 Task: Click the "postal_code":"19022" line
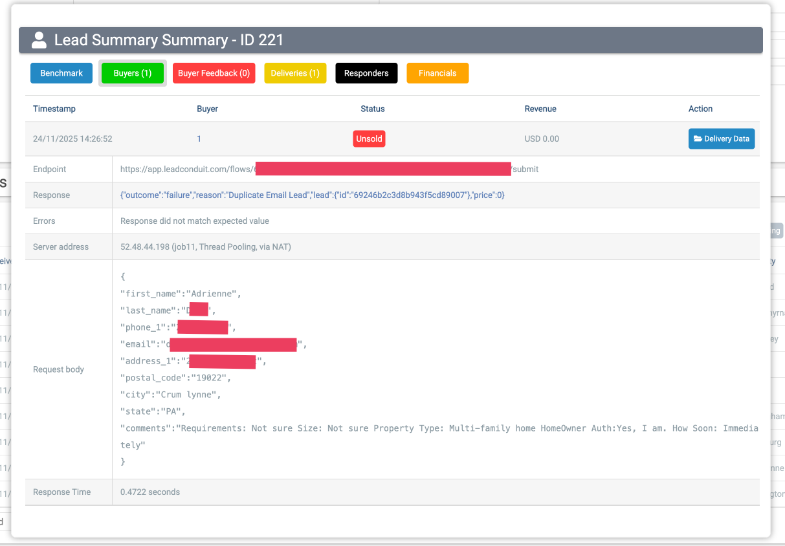(175, 378)
